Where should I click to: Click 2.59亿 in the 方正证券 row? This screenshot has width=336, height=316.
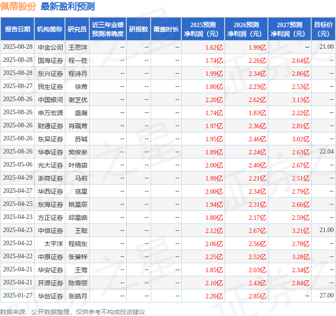coord(301,218)
